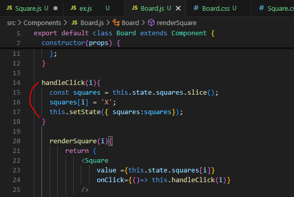
Task: Click the 'X' string on line 16
Action: [x=106, y=102]
